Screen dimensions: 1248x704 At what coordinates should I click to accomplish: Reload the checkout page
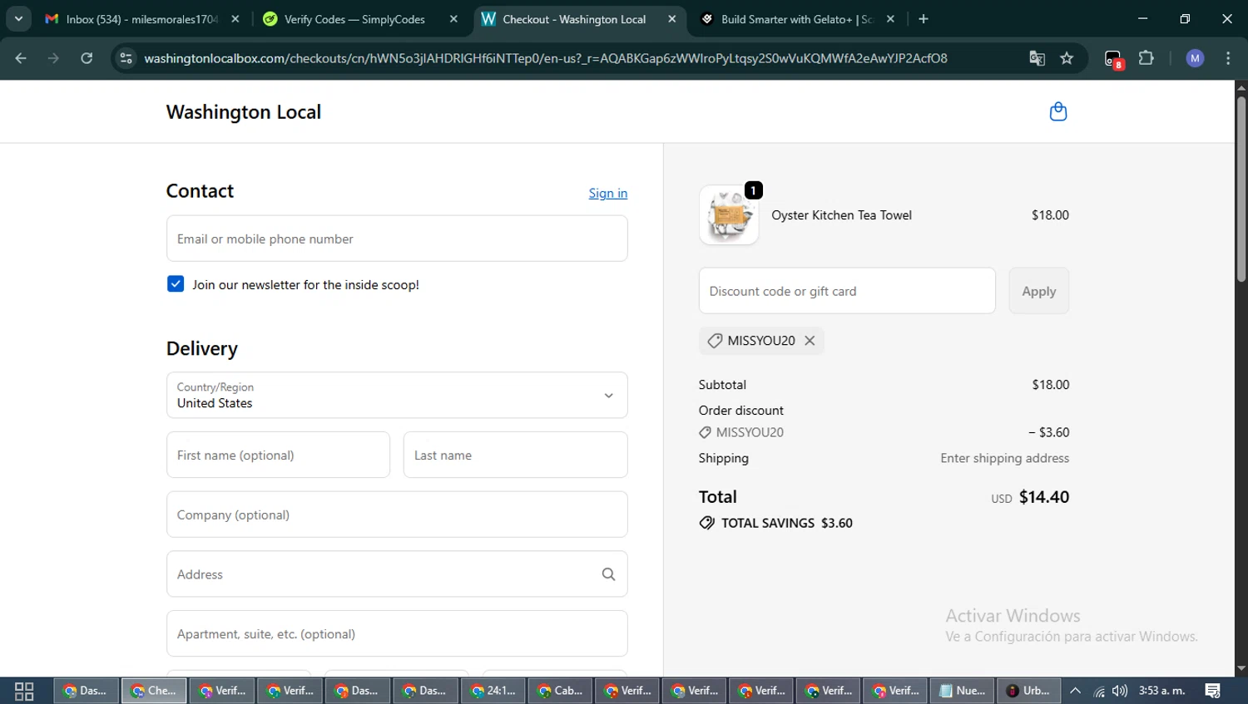(x=87, y=58)
